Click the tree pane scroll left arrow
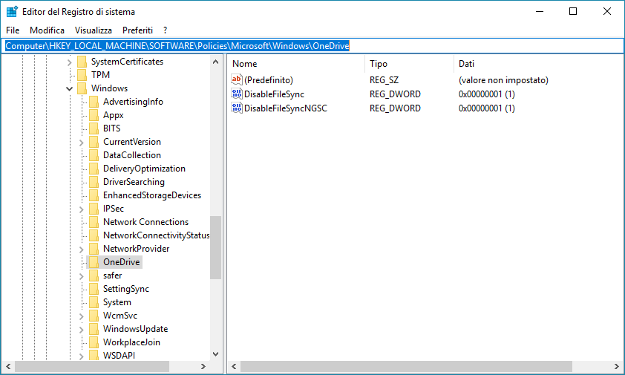This screenshot has width=625, height=375. click(x=8, y=366)
